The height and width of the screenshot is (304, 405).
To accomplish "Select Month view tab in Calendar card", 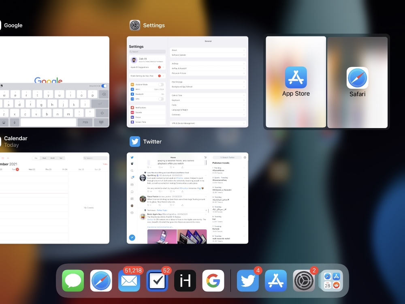I will pyautogui.click(x=52, y=158).
